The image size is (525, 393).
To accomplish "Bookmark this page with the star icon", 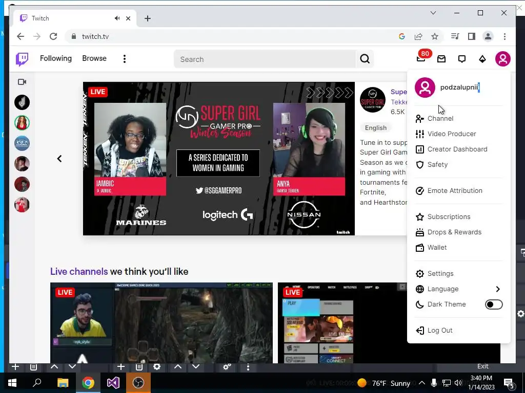I will (435, 36).
